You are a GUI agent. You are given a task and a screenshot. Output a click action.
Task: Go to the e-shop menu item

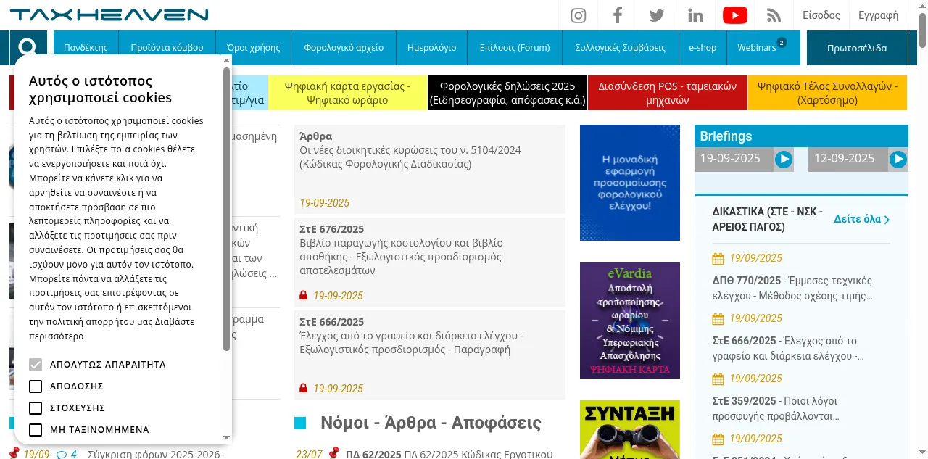[703, 48]
